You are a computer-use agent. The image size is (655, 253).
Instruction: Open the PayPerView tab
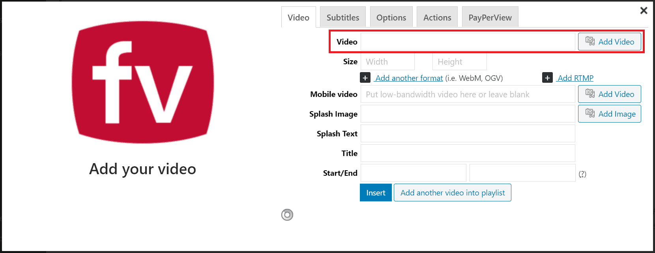coord(490,17)
